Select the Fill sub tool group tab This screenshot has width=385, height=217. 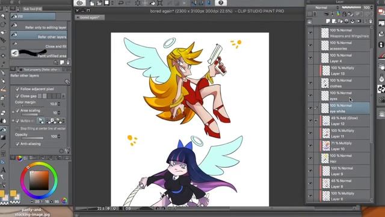[x=33, y=16]
